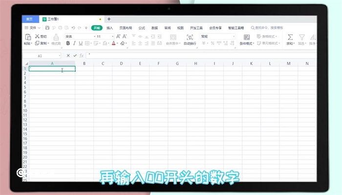Image resolution: width=342 pixels, height=195 pixels.
Task: Open the 智能工具箱 tab
Action: (x=236, y=28)
